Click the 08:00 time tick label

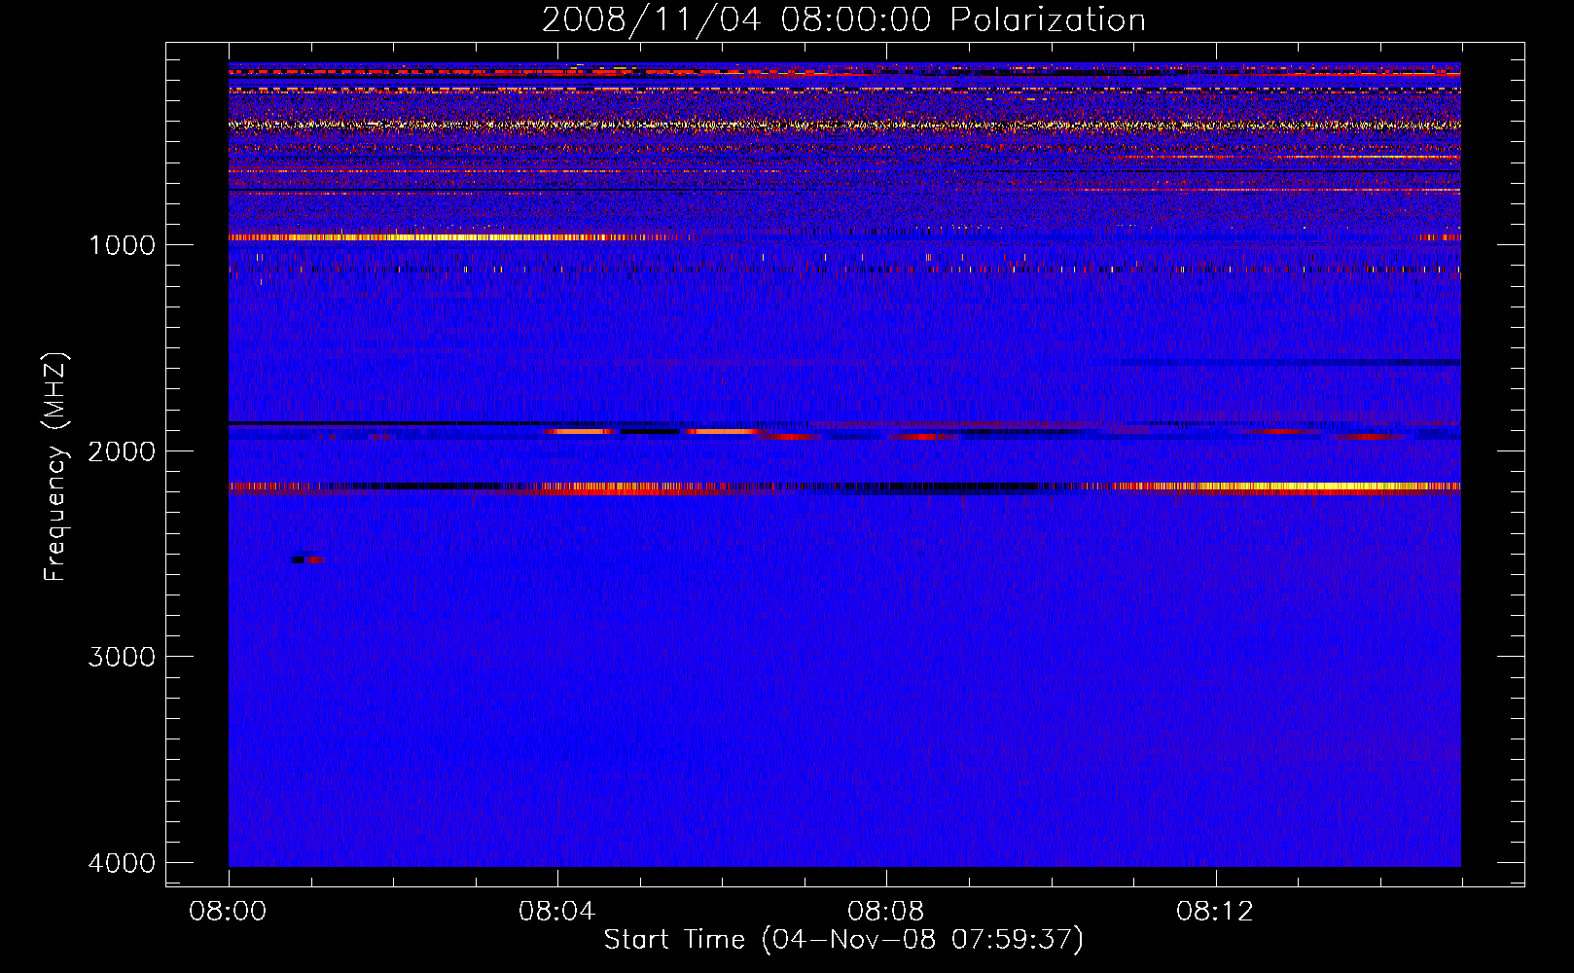(228, 912)
